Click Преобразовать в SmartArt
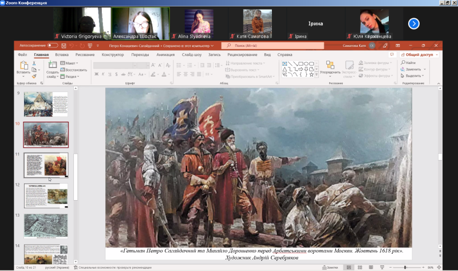The width and height of the screenshot is (458, 271). (x=250, y=77)
